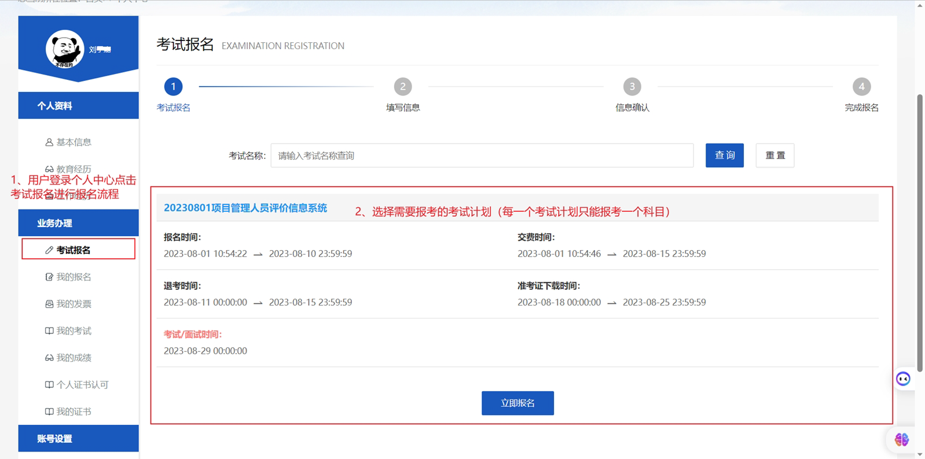Expand the 个人资料 section header

pos(78,106)
